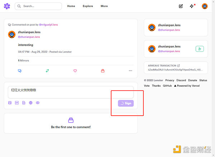Open the @m1guelpf.lens profile link

click(x=48, y=25)
